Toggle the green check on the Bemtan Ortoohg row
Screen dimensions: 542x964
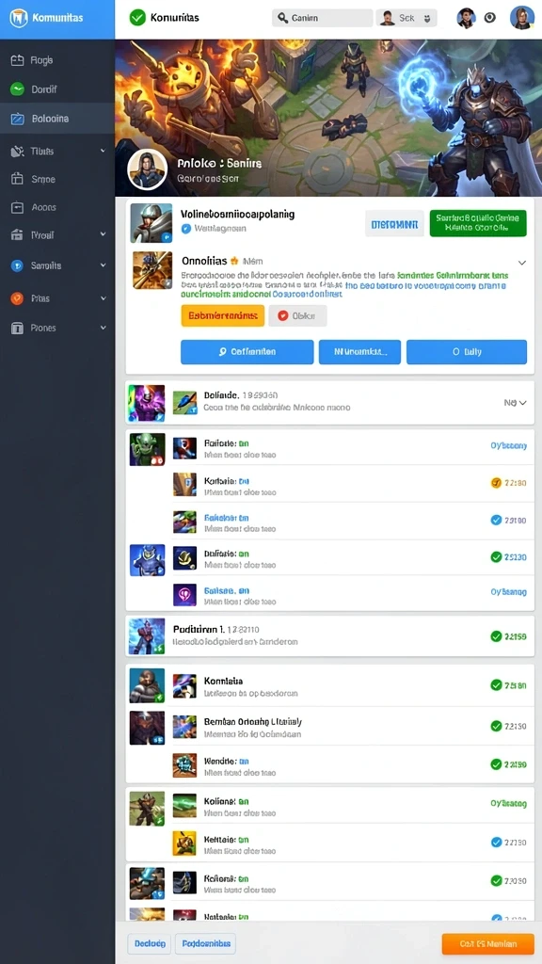tap(497, 726)
